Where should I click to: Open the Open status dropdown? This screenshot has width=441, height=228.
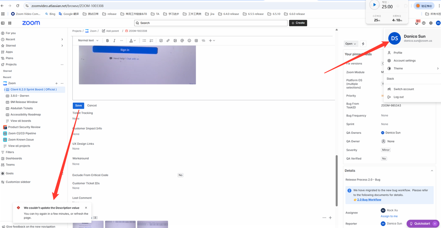(x=351, y=44)
